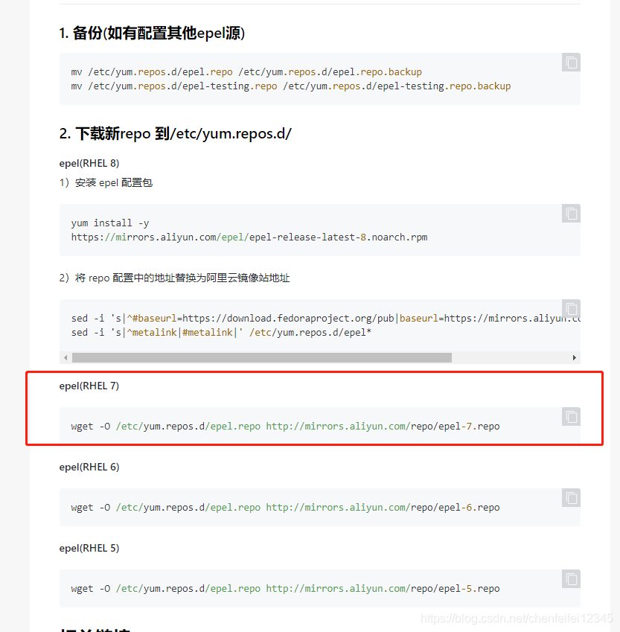Click the label "epel(RHEL 6)"
The image size is (620, 632).
pos(89,467)
